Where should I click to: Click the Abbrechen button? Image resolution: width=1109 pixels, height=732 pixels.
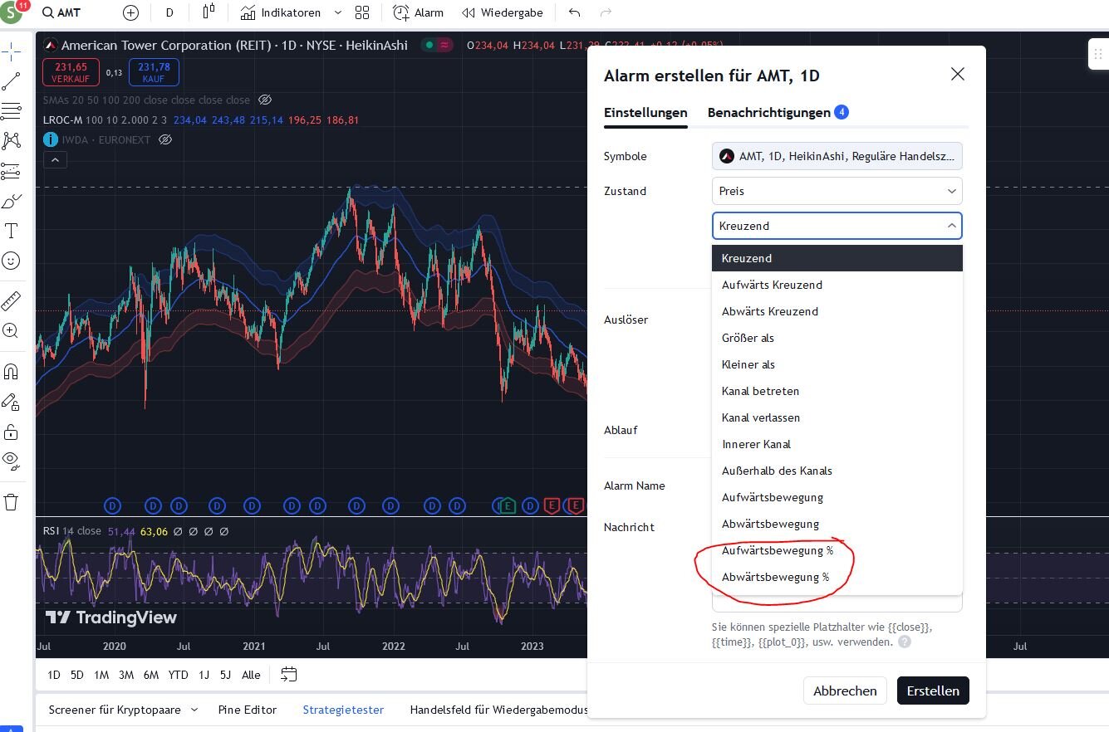[x=845, y=691]
